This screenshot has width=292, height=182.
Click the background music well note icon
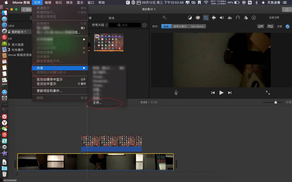click(x=17, y=174)
